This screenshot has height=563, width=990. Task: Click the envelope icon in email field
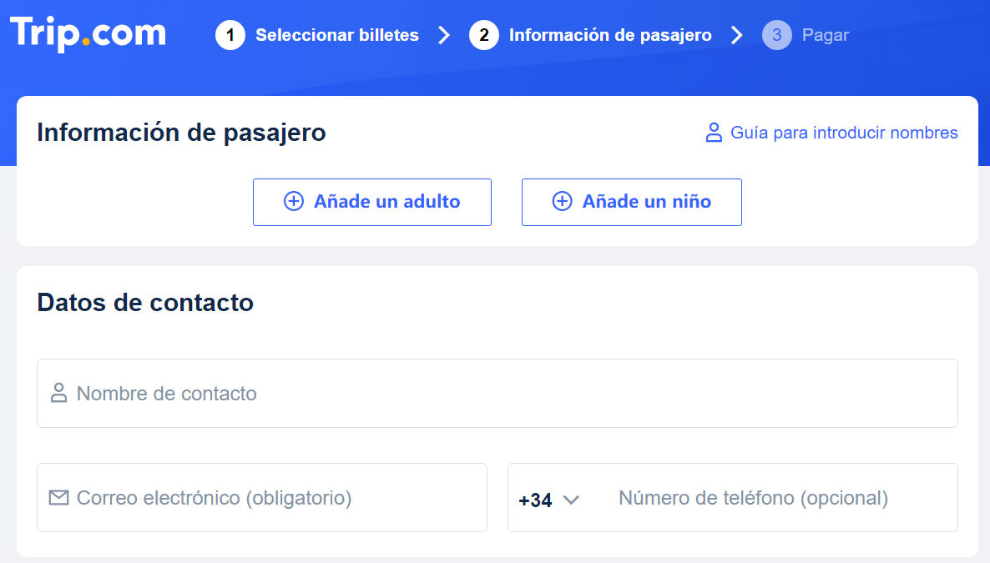pyautogui.click(x=58, y=498)
